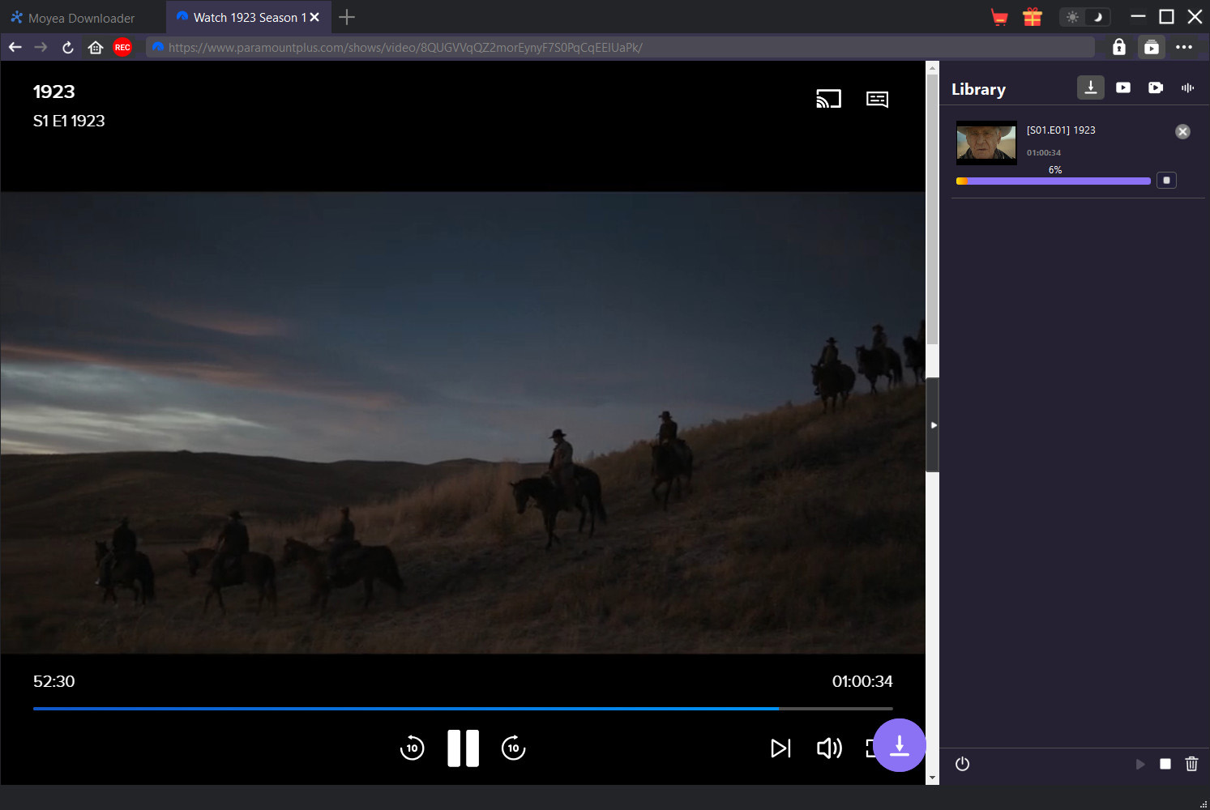Switch to Moyea Downloader tab

(x=73, y=18)
